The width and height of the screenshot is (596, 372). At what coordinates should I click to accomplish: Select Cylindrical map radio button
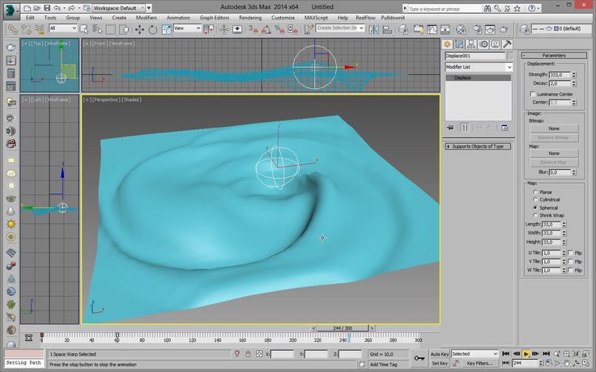tap(535, 200)
